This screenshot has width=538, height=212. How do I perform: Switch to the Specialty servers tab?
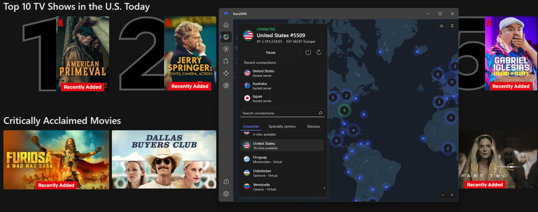point(282,127)
